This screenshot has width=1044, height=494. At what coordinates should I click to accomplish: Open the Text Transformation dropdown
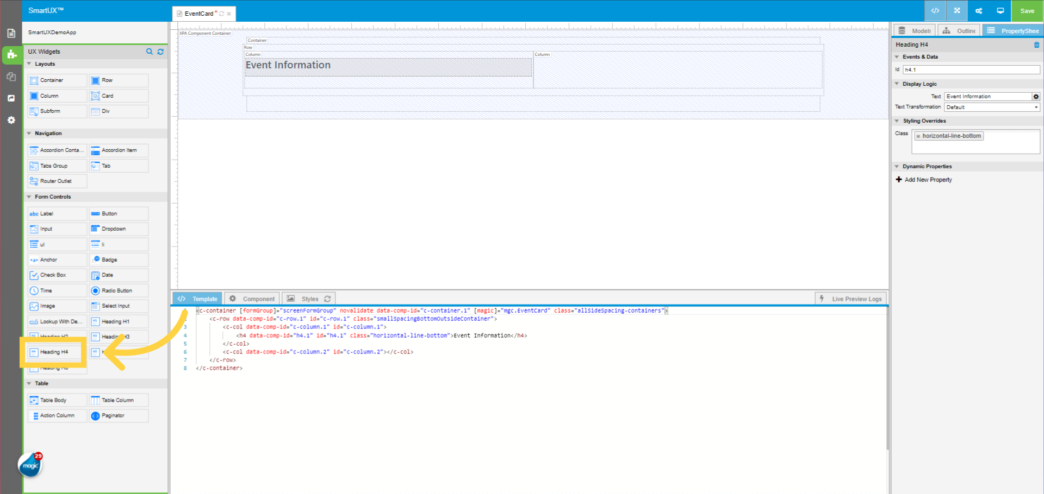click(x=991, y=107)
